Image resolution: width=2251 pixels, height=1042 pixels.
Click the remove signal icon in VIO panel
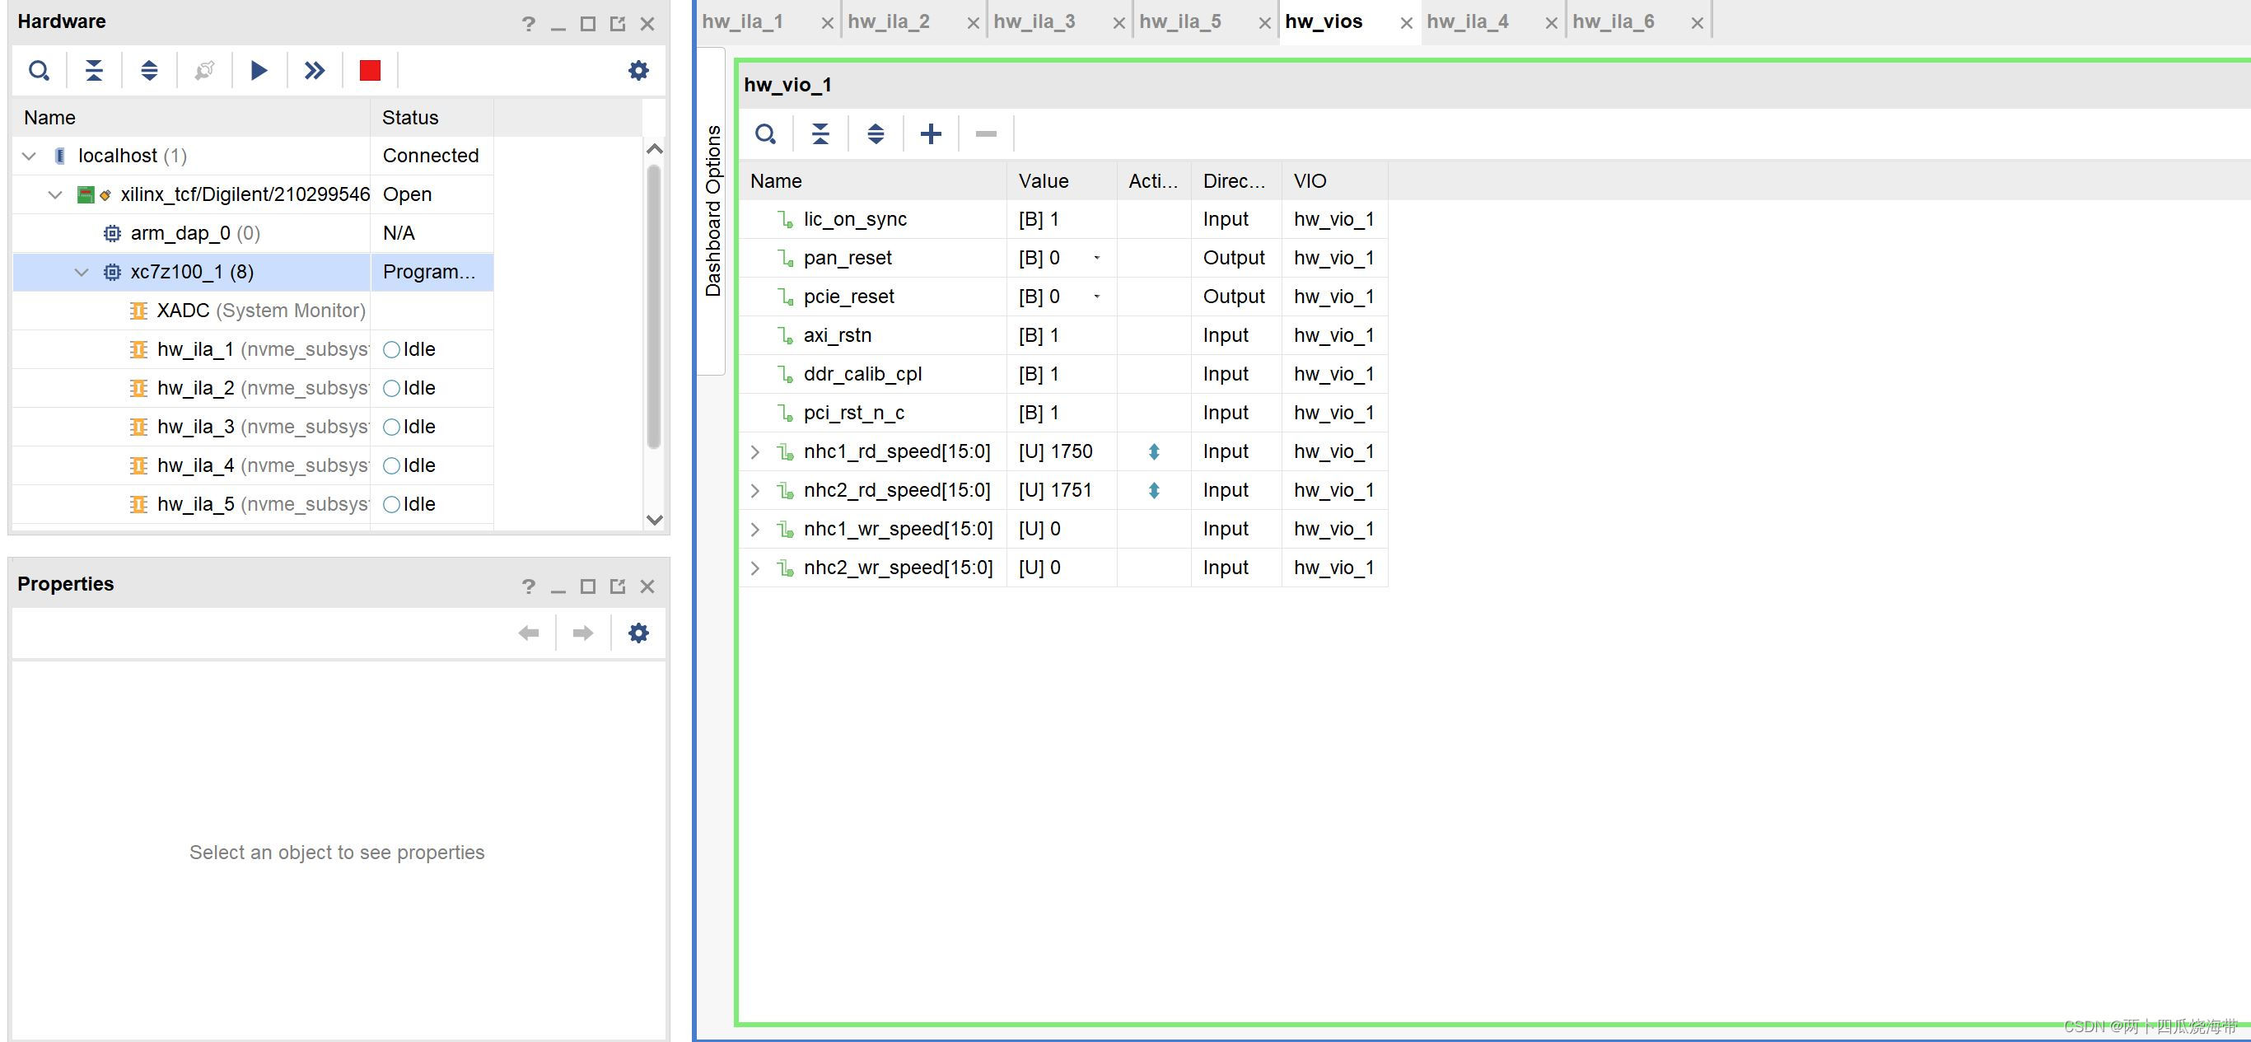pos(986,133)
